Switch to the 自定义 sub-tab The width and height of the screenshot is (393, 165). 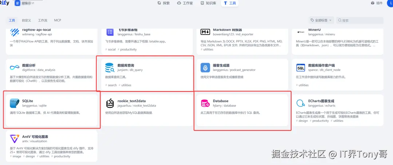[26, 20]
